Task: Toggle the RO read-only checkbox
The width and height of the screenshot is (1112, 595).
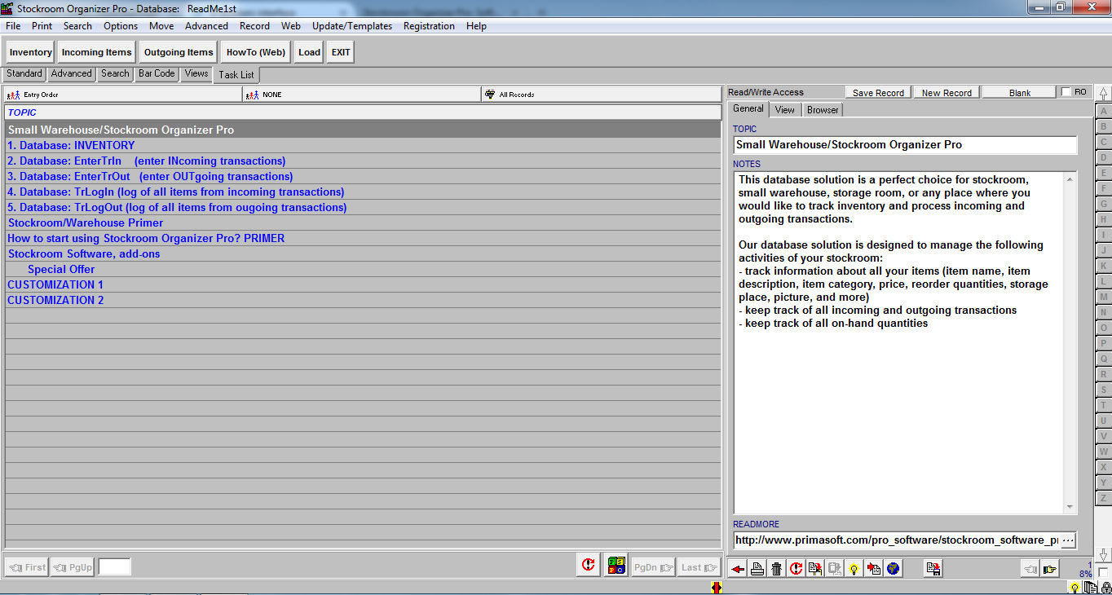Action: coord(1066,92)
